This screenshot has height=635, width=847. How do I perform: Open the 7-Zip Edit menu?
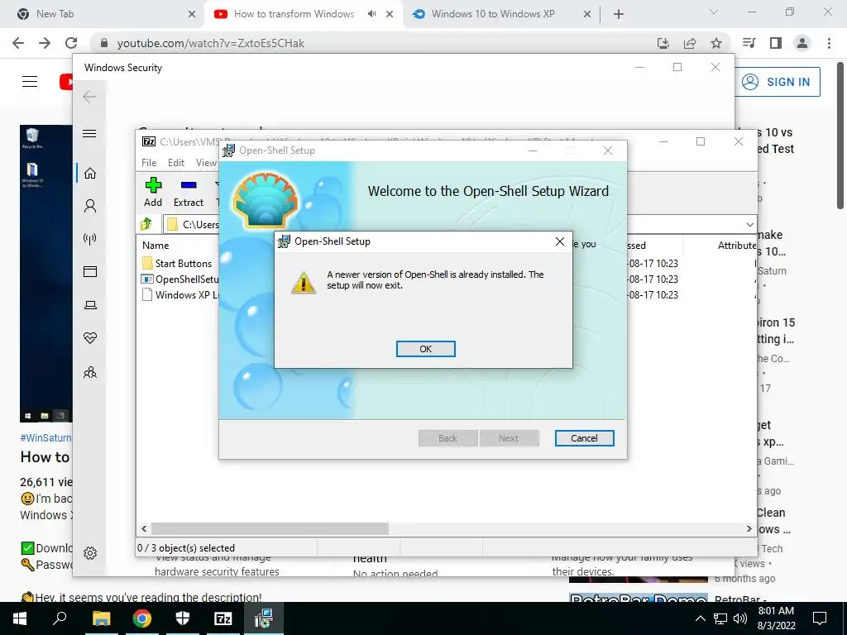point(176,163)
